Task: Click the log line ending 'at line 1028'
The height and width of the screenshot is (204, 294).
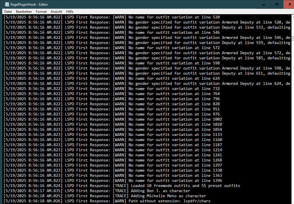Action: click(x=113, y=125)
